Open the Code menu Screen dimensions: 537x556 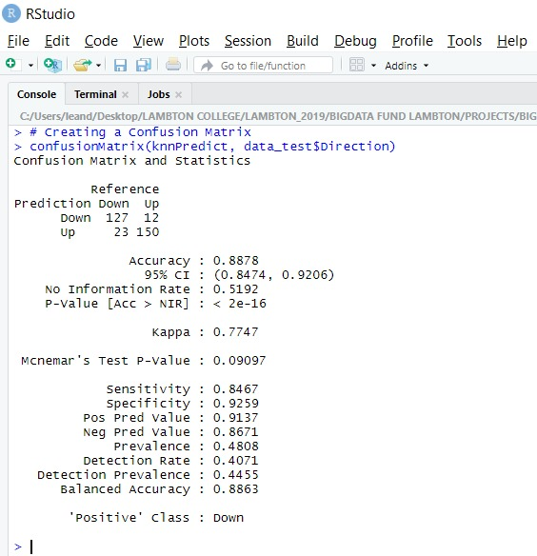point(101,41)
